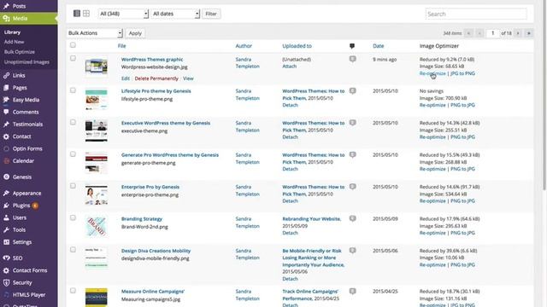Click comment bubble for Branding Strategy row
The image size is (547, 307).
(x=353, y=218)
